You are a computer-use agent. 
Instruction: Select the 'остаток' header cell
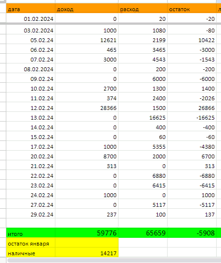point(192,8)
